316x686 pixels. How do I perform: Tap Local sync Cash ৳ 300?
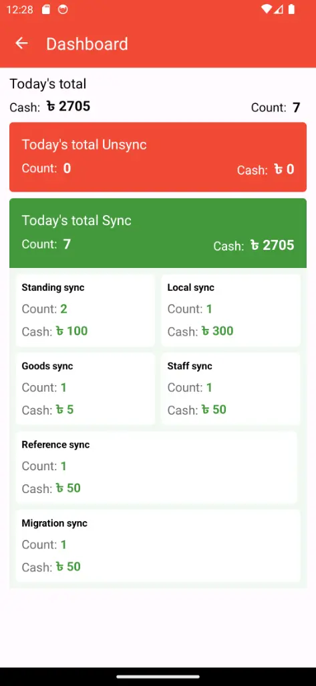click(x=217, y=331)
